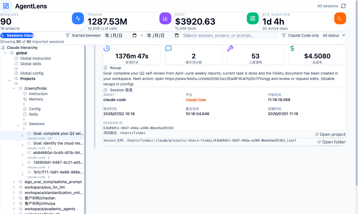Click the external link icon on Open folder
Viewport: 358px width, 214px height.
click(319, 142)
